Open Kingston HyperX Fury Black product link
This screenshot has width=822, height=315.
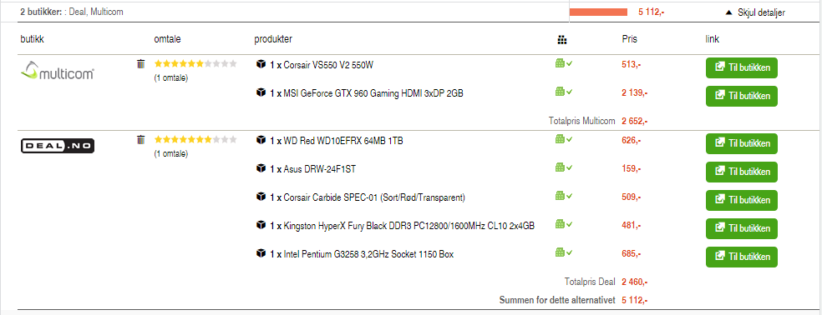[408, 226]
